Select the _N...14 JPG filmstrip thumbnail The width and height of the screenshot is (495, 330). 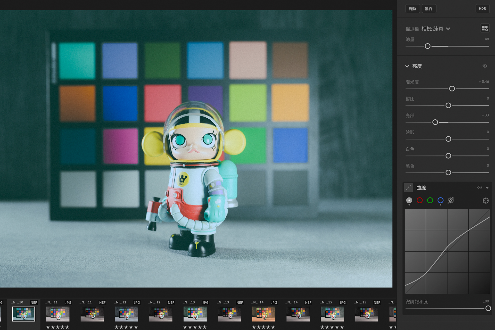pyautogui.click(x=263, y=314)
